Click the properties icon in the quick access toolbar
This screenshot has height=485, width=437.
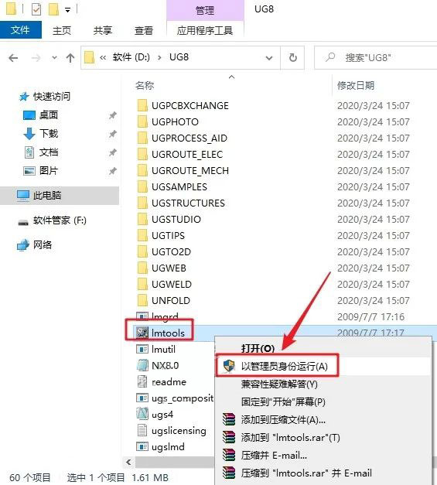[36, 9]
